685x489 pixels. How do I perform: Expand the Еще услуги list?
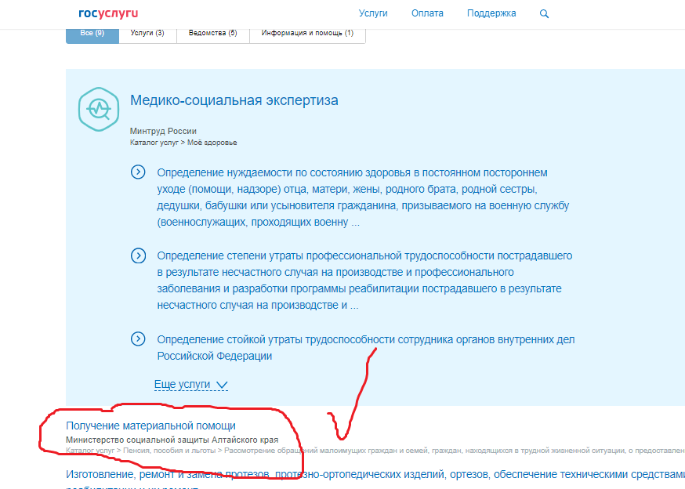(x=191, y=385)
